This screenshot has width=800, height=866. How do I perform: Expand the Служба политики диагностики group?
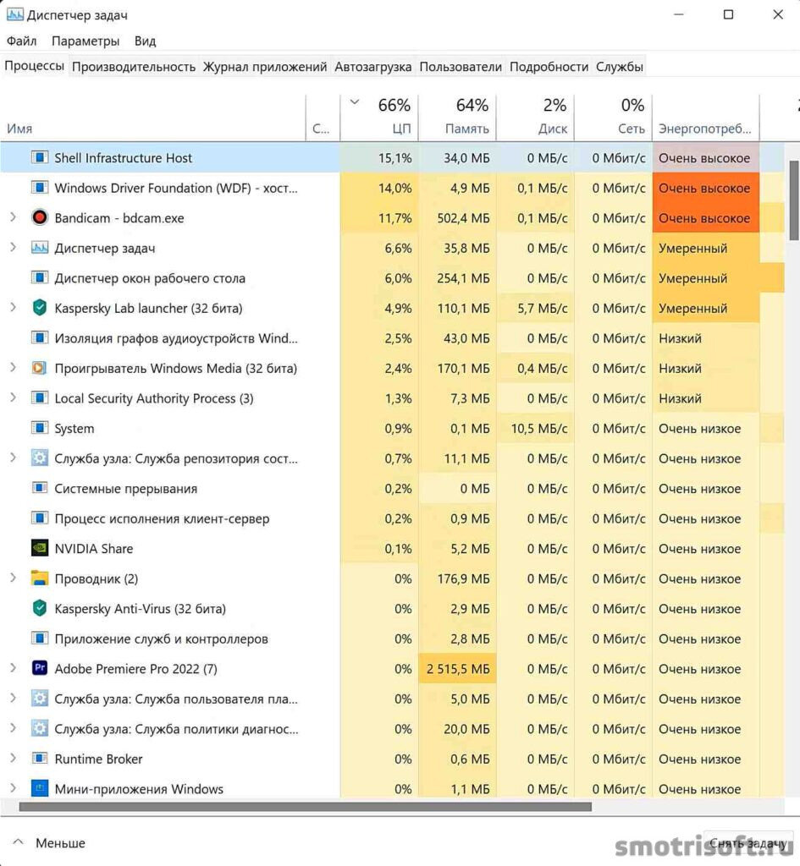click(13, 728)
